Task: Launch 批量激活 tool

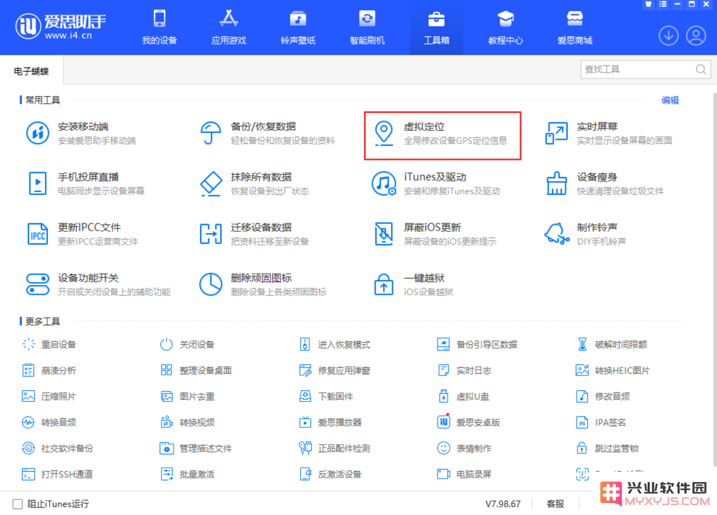Action: click(187, 474)
